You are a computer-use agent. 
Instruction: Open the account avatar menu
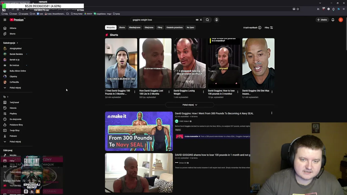point(341,20)
